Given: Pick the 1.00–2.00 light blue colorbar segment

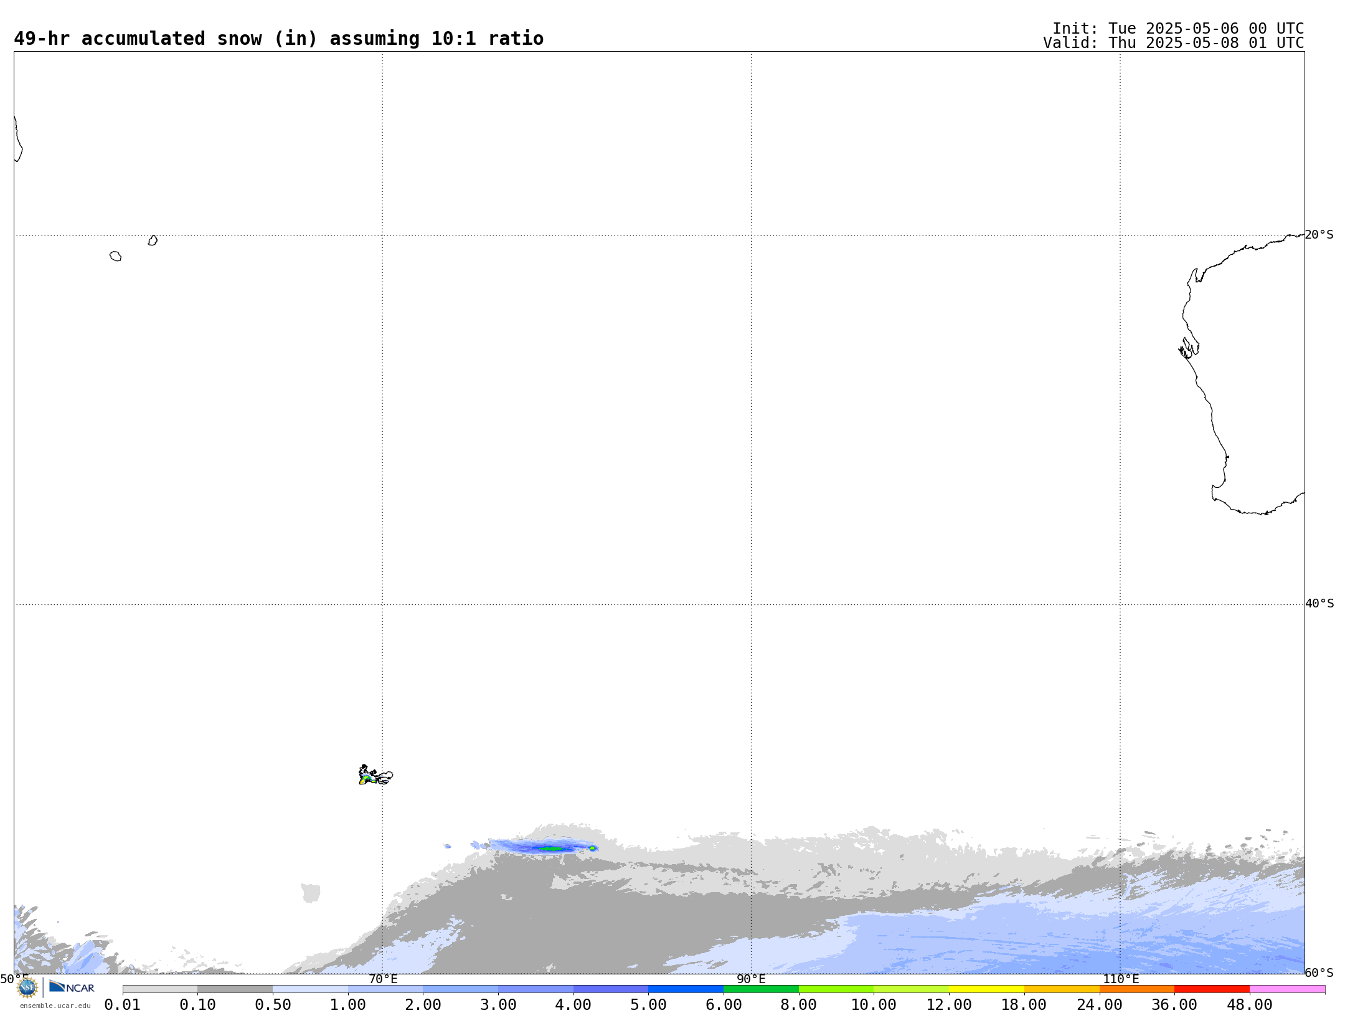Looking at the screenshot, I should pos(385,989).
